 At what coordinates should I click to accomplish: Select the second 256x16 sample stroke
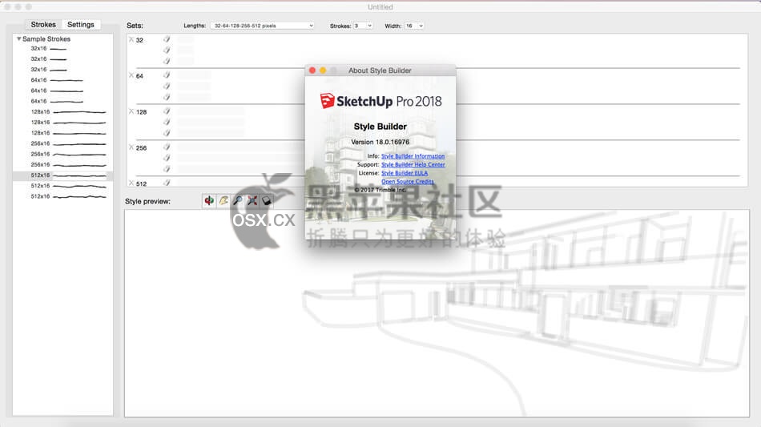pyautogui.click(x=62, y=155)
